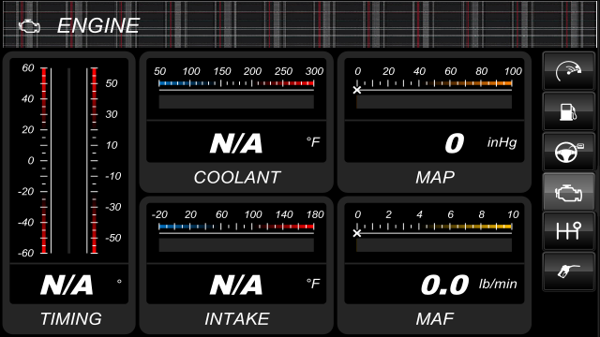Viewport: 600px width, 337px height.
Task: Open the speedometer performance page
Action: pyautogui.click(x=569, y=71)
